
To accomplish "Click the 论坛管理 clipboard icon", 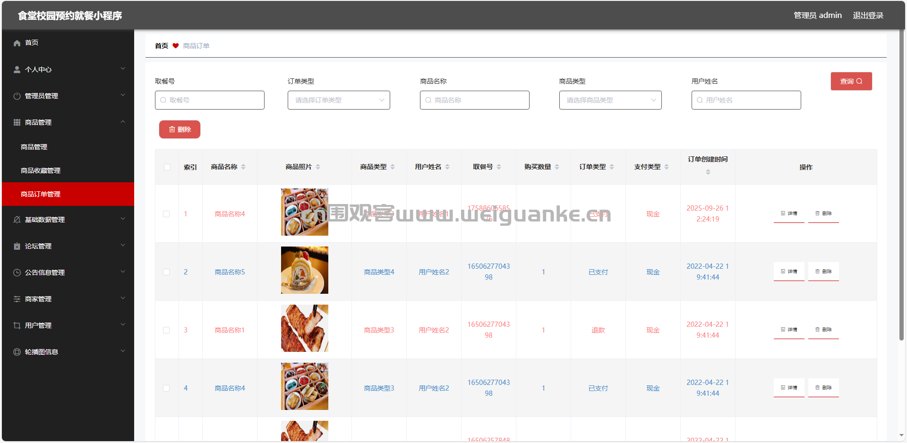I will [x=17, y=246].
